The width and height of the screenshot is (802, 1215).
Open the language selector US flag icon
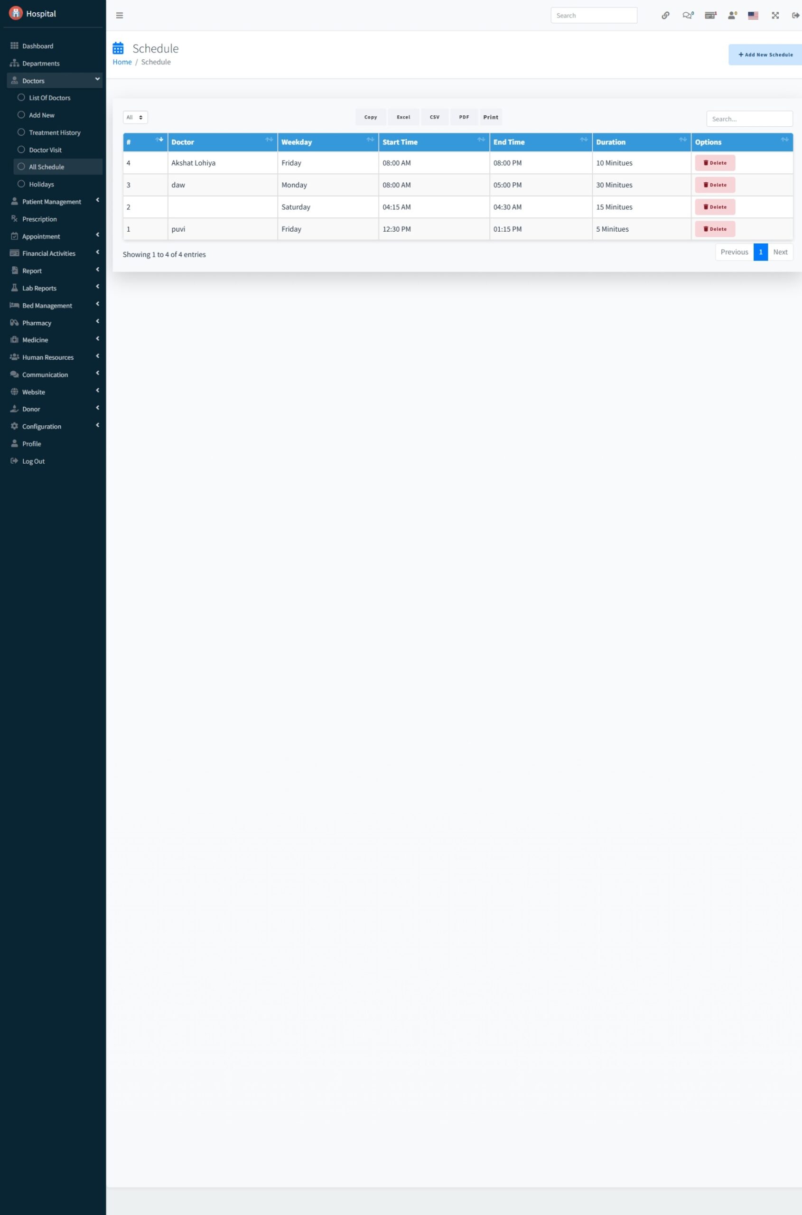point(753,15)
